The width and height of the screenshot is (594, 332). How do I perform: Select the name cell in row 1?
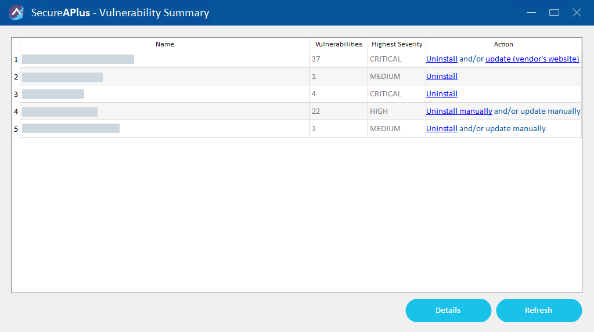(165, 59)
